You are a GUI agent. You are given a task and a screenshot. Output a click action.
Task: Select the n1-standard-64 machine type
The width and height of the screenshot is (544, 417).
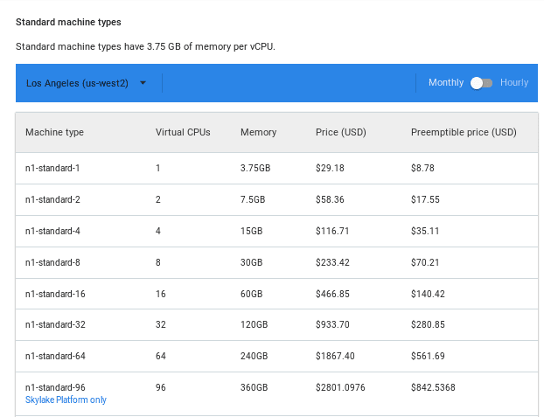pos(55,357)
